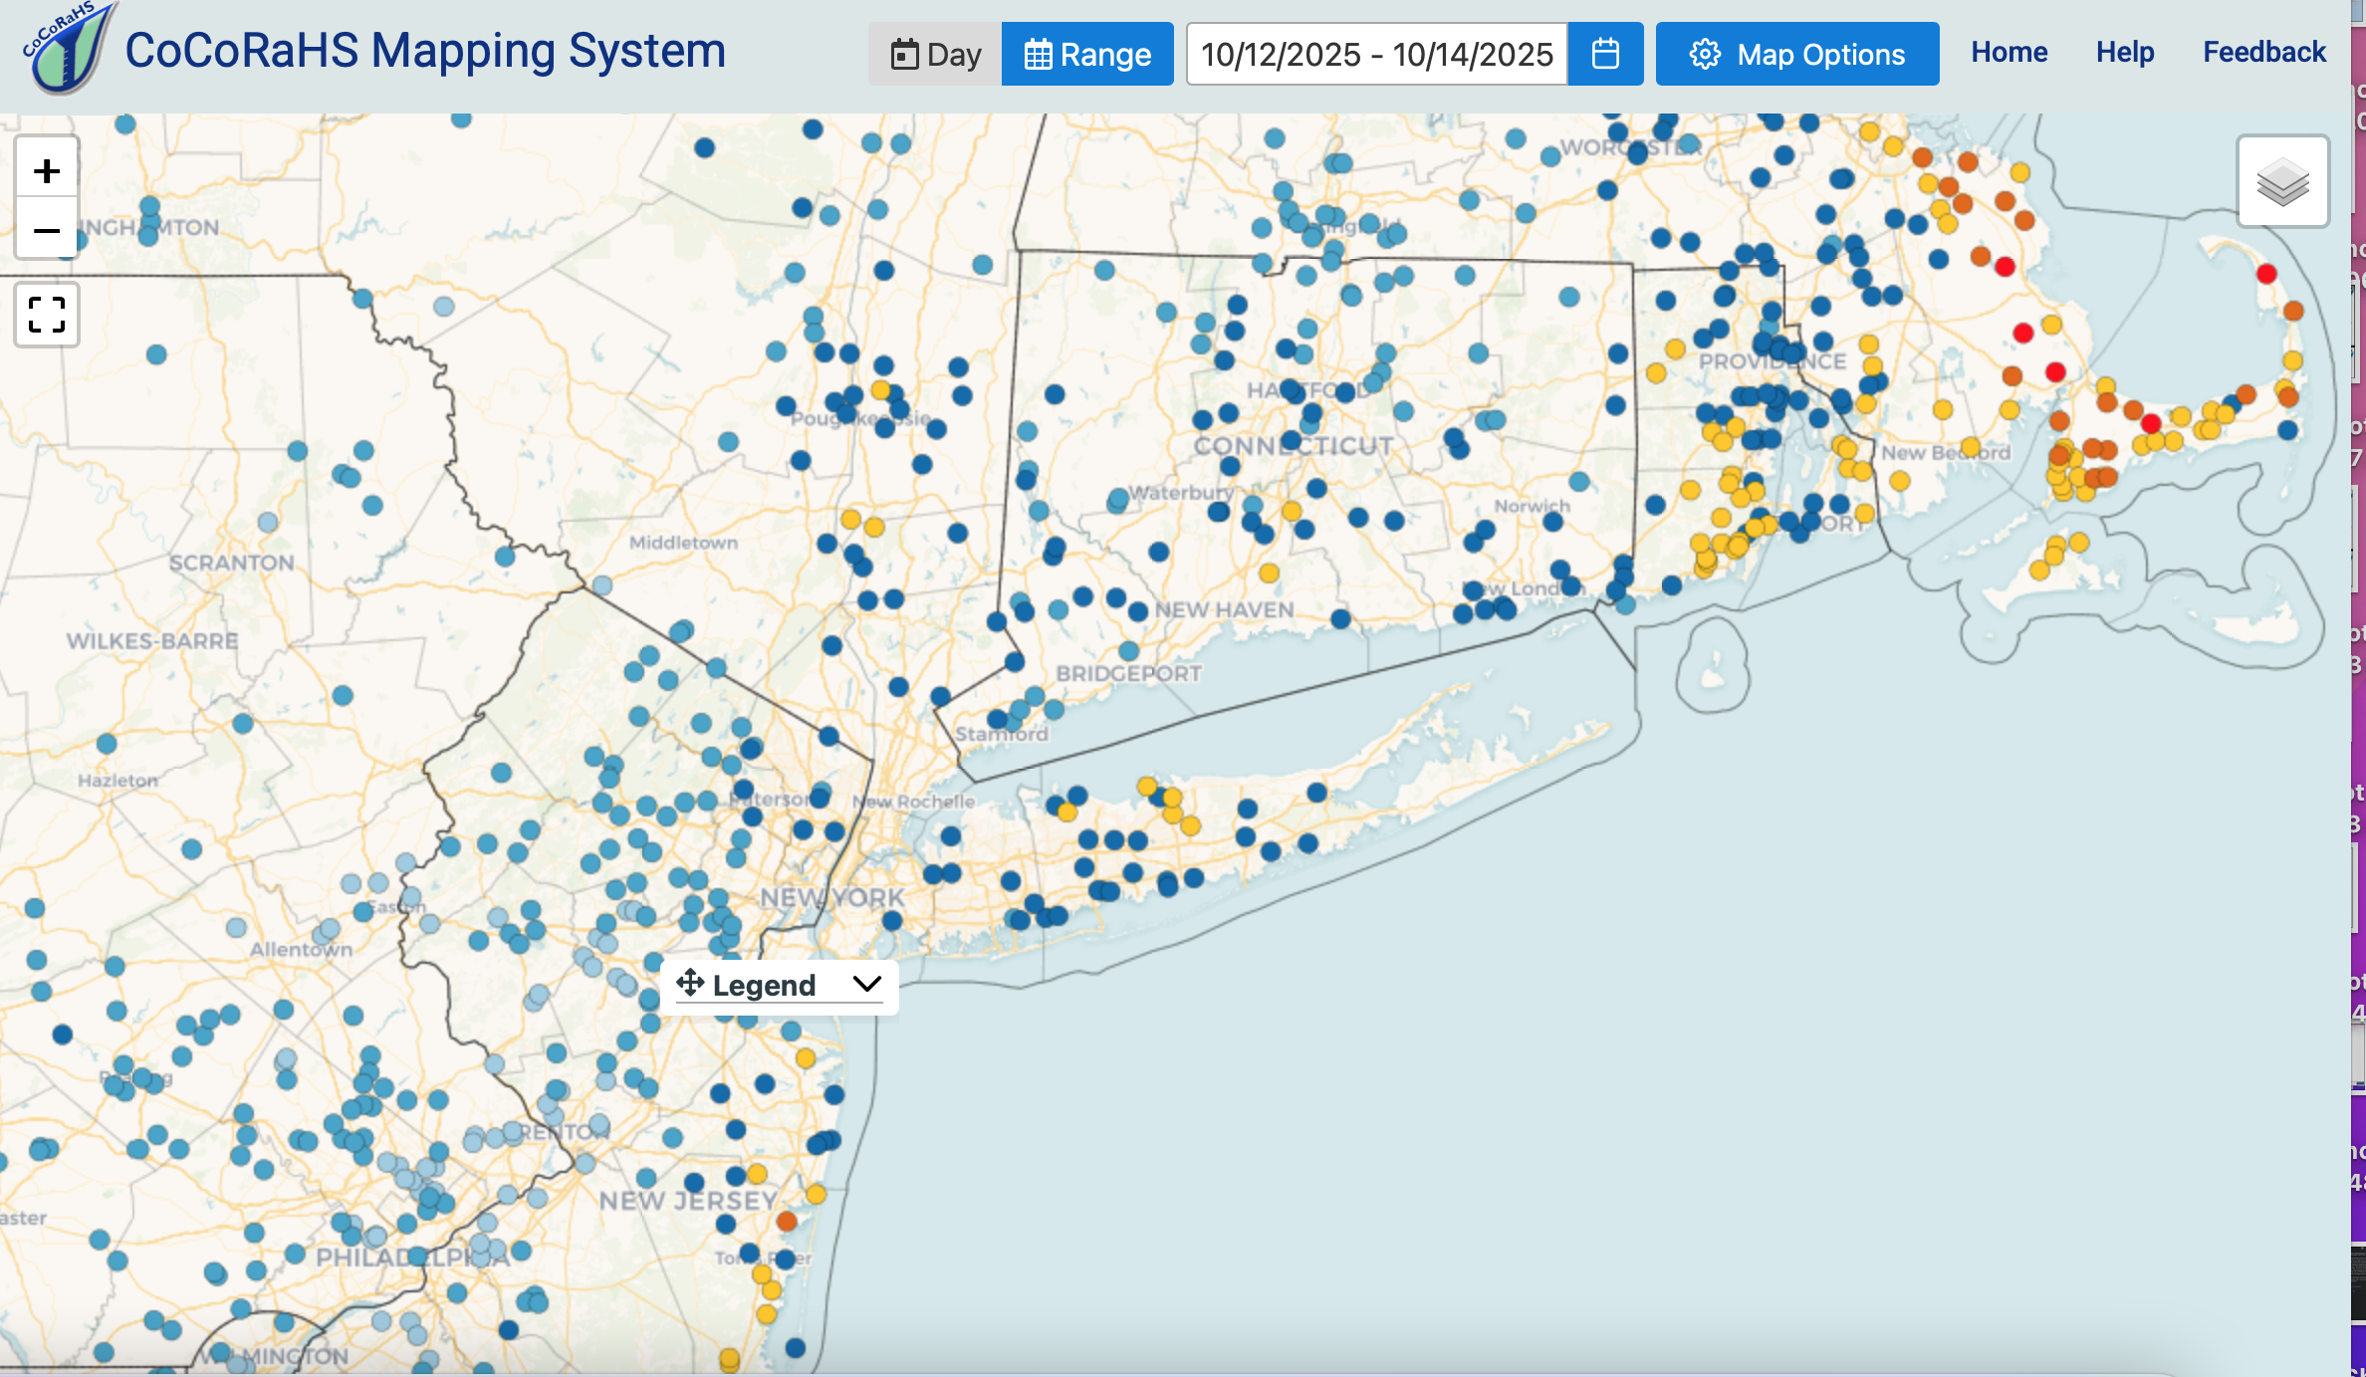2366x1377 pixels.
Task: Open the Home link
Action: (2009, 52)
